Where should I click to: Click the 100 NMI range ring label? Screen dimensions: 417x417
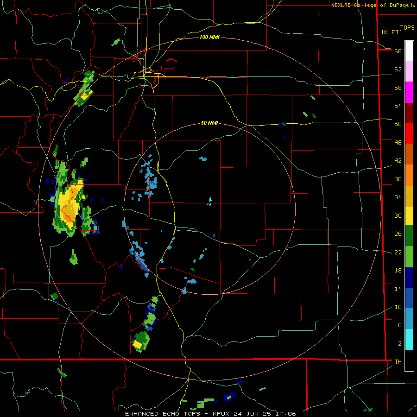pyautogui.click(x=209, y=37)
